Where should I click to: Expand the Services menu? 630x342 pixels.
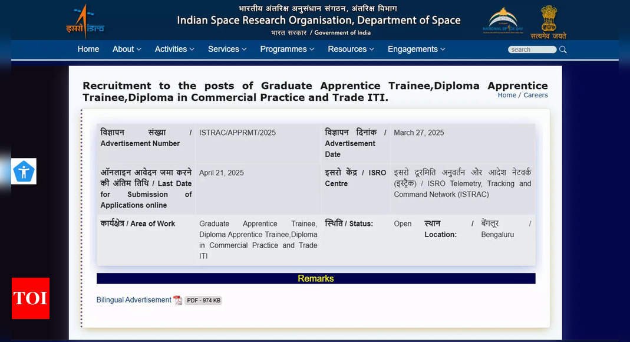point(227,49)
